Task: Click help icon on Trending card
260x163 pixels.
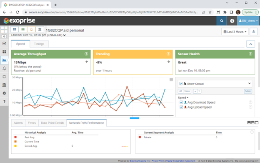Action: [168, 54]
